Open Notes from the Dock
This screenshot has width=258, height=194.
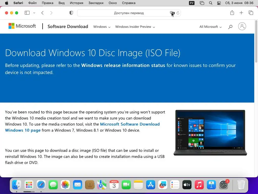tap(138, 185)
